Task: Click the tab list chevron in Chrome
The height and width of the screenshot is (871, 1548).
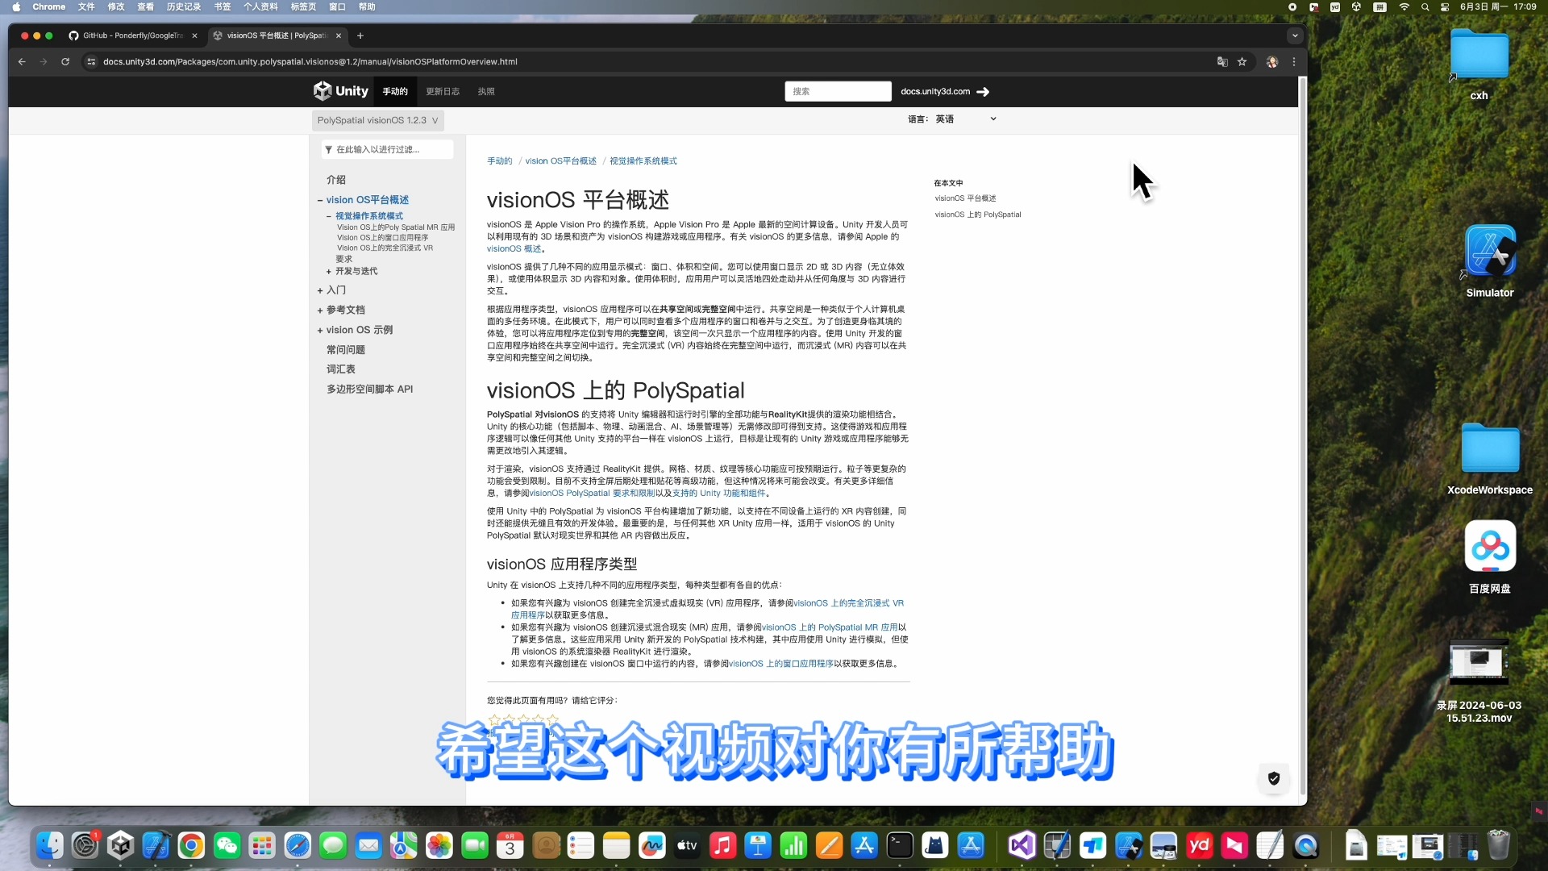Action: (x=1295, y=35)
